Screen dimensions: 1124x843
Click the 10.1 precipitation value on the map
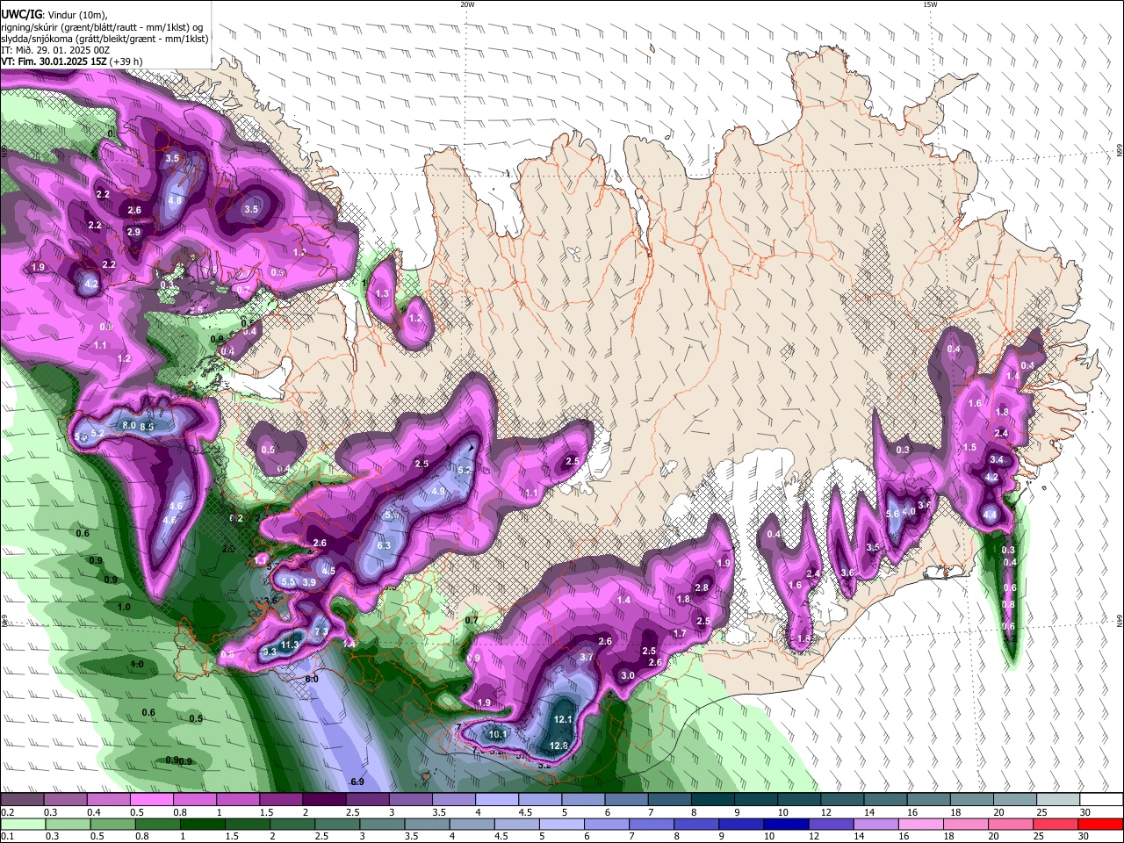tap(498, 734)
